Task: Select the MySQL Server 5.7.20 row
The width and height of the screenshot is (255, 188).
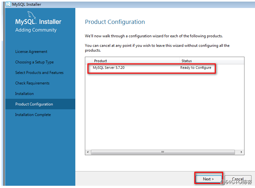Action: [164, 68]
